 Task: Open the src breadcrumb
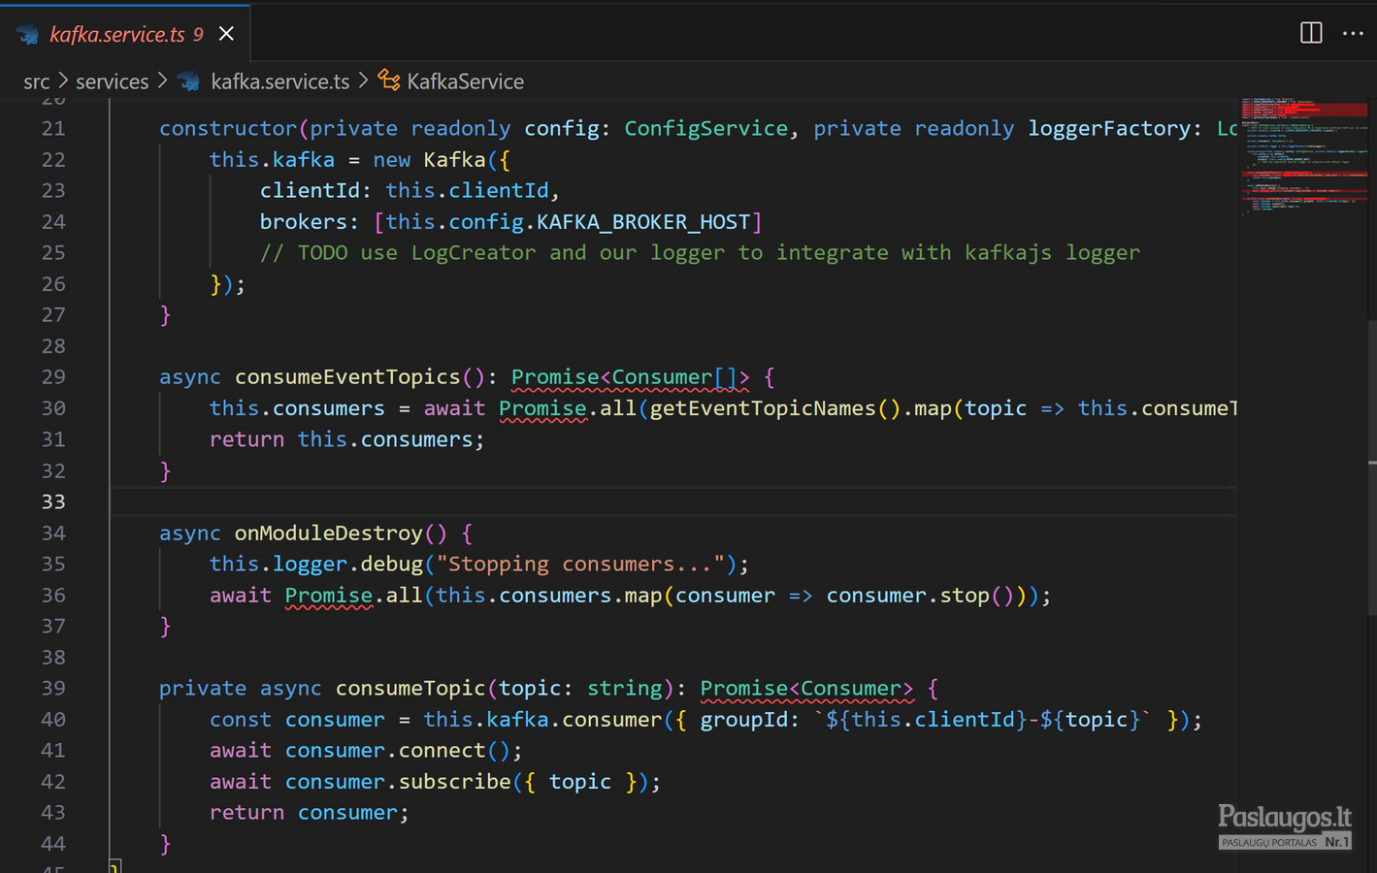37,81
